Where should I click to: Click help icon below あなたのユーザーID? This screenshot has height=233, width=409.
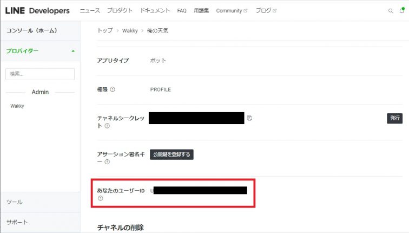pos(100,198)
